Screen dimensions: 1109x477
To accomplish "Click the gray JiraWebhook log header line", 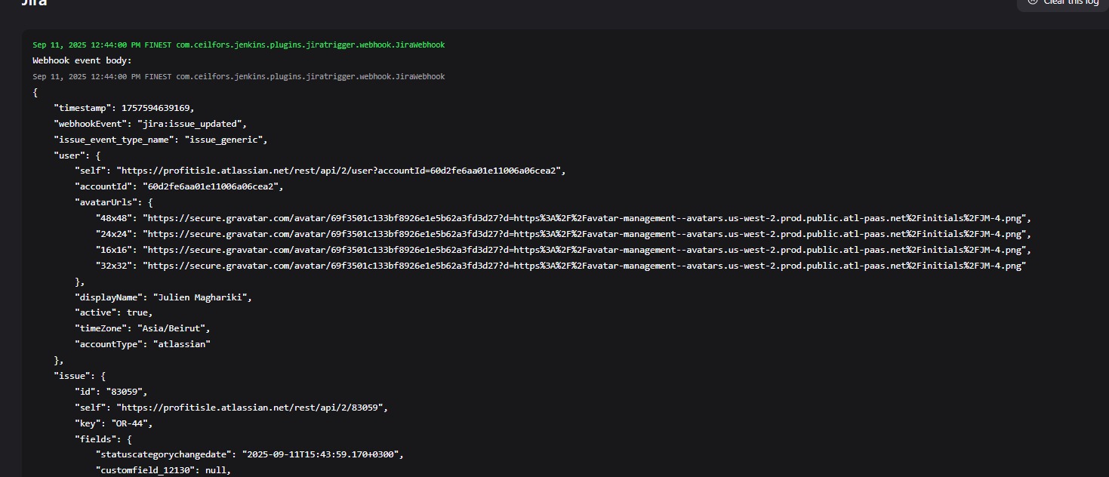I will click(x=239, y=77).
